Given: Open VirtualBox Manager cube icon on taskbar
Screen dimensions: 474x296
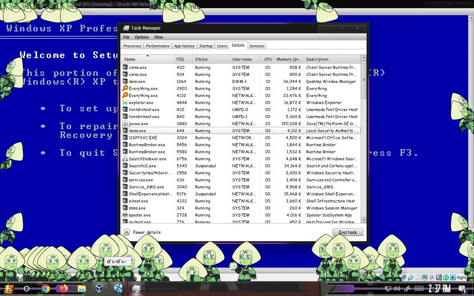Looking at the screenshot, I should tap(100, 289).
